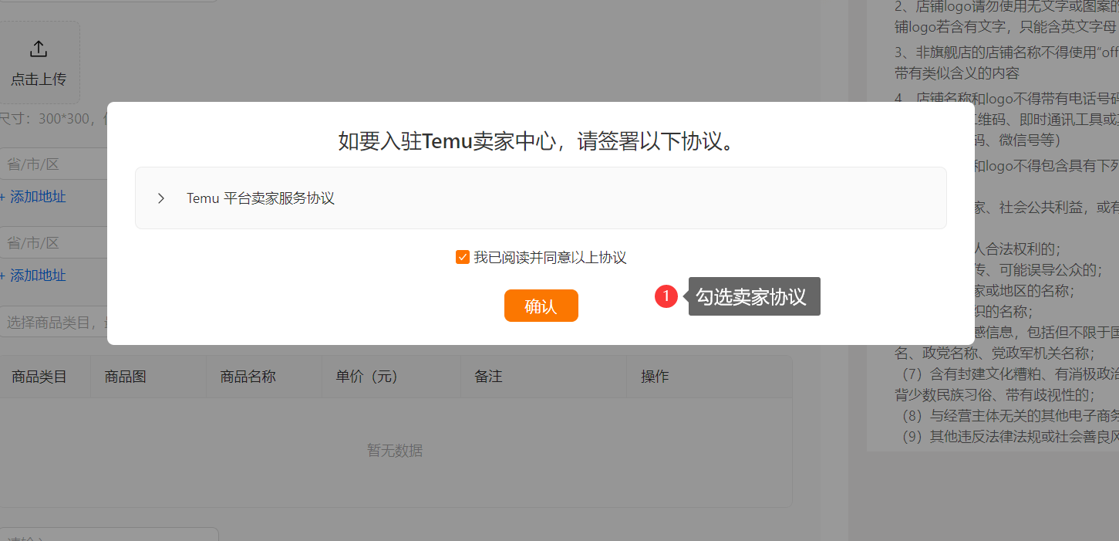Click the 点击上传 upload label

click(x=39, y=79)
